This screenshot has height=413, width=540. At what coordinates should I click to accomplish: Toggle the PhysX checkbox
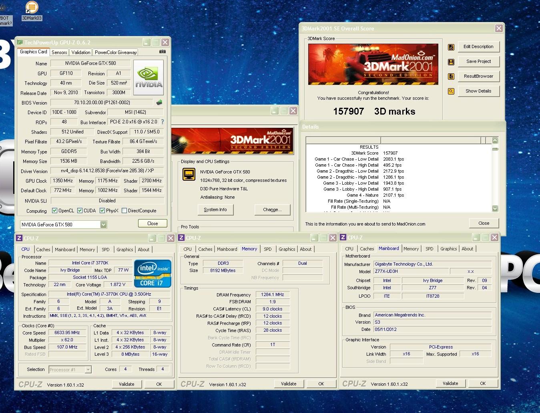click(x=102, y=211)
